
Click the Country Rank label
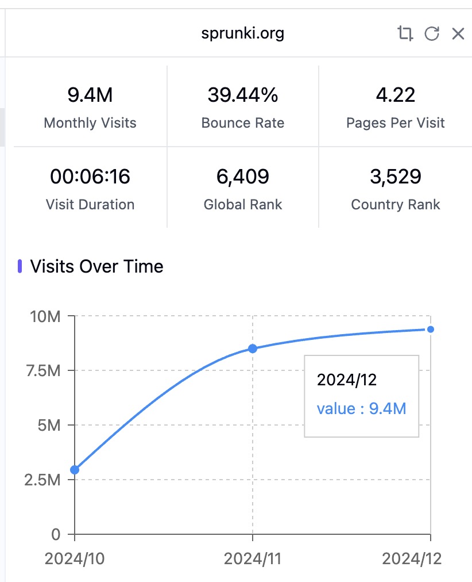395,205
